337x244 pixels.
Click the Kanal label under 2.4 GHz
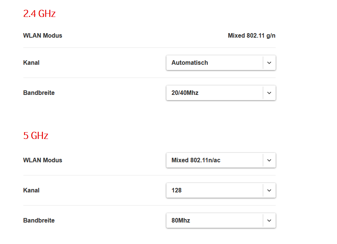31,63
